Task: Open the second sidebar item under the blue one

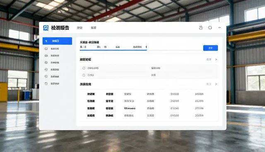Action: pos(52,56)
